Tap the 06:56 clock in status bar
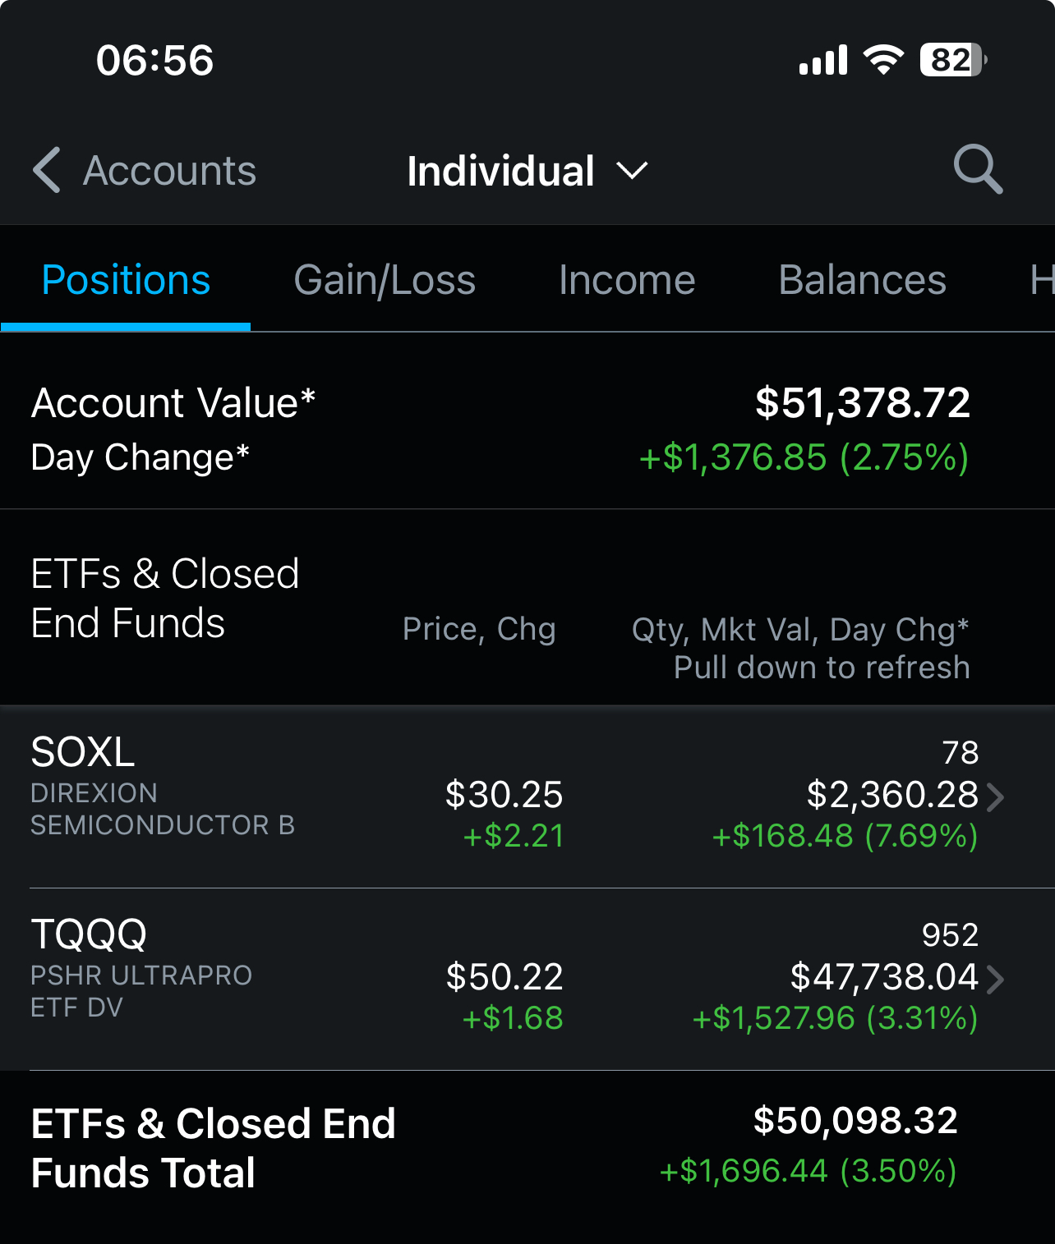1055x1244 pixels. (x=154, y=61)
